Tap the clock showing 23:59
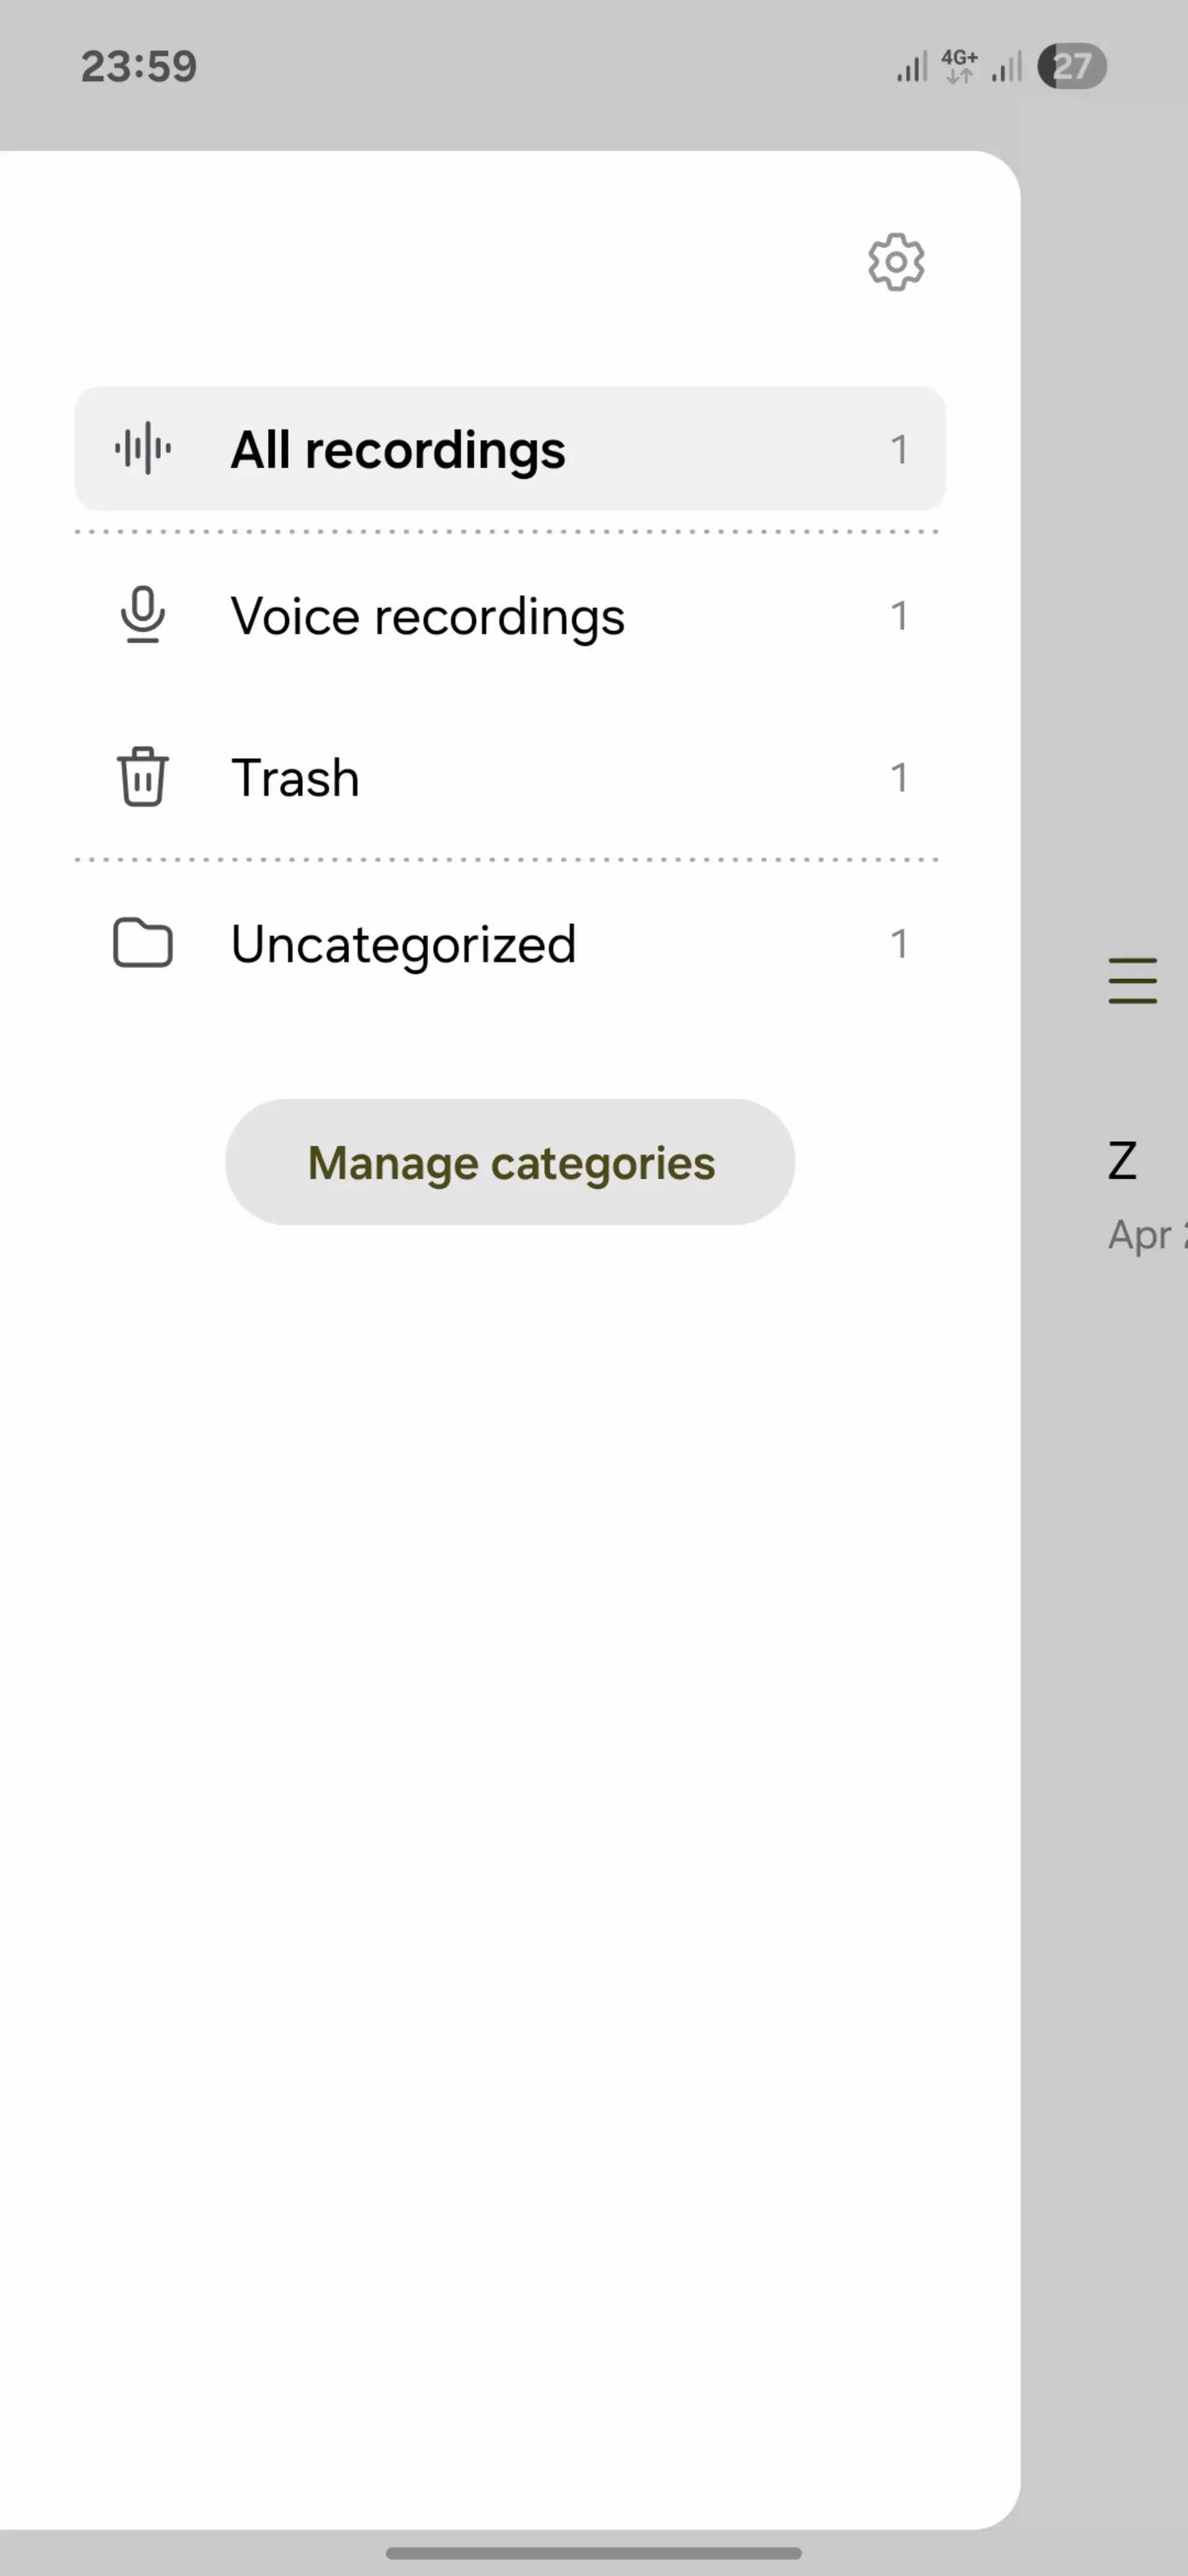1188x2576 pixels. click(139, 66)
